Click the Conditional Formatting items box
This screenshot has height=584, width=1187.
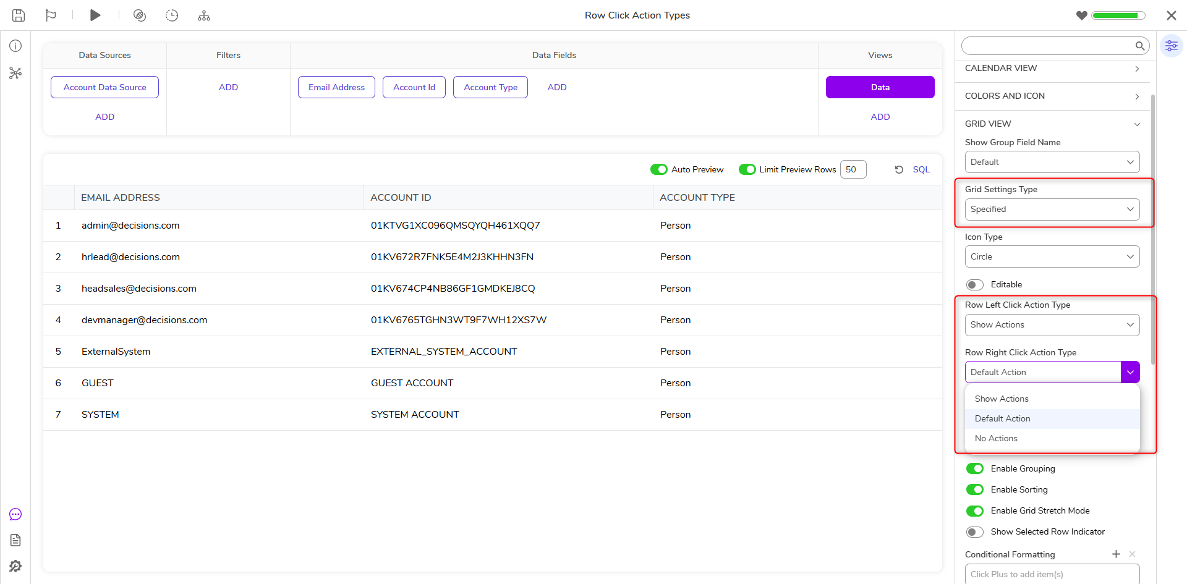[1052, 574]
